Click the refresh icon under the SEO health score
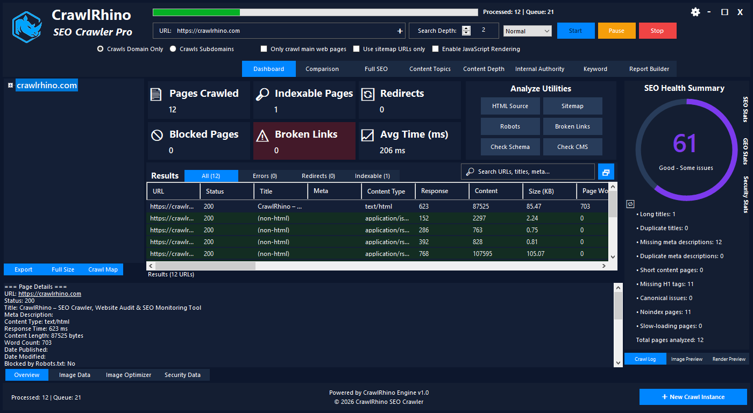 pyautogui.click(x=630, y=204)
